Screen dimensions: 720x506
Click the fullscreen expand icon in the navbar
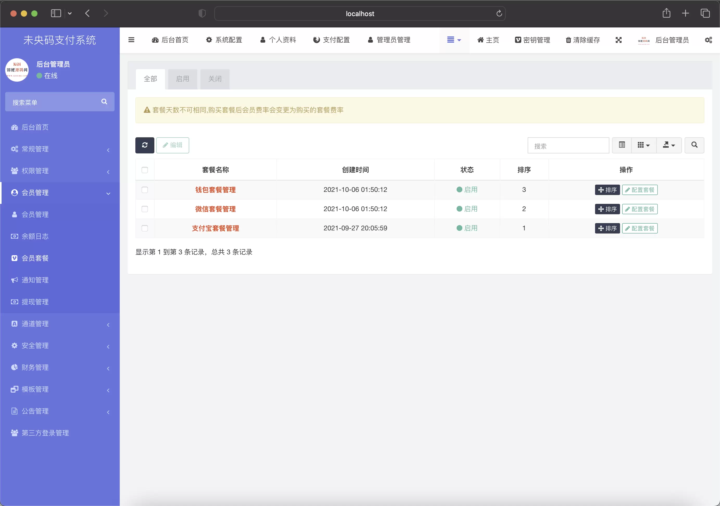[618, 40]
